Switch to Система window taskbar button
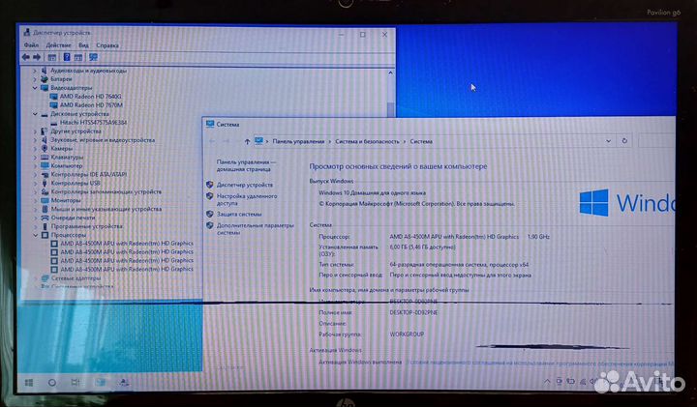 [100, 383]
